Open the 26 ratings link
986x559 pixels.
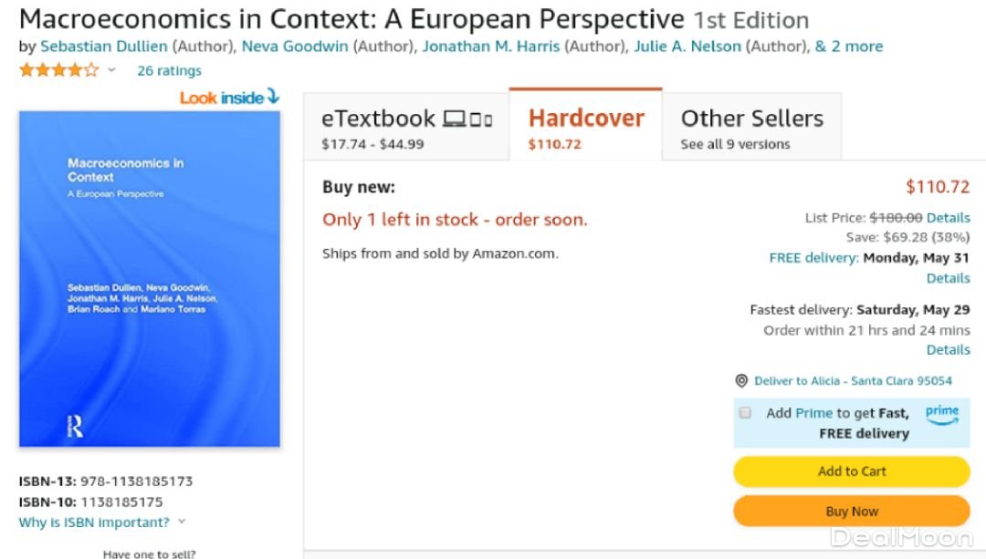(x=169, y=70)
